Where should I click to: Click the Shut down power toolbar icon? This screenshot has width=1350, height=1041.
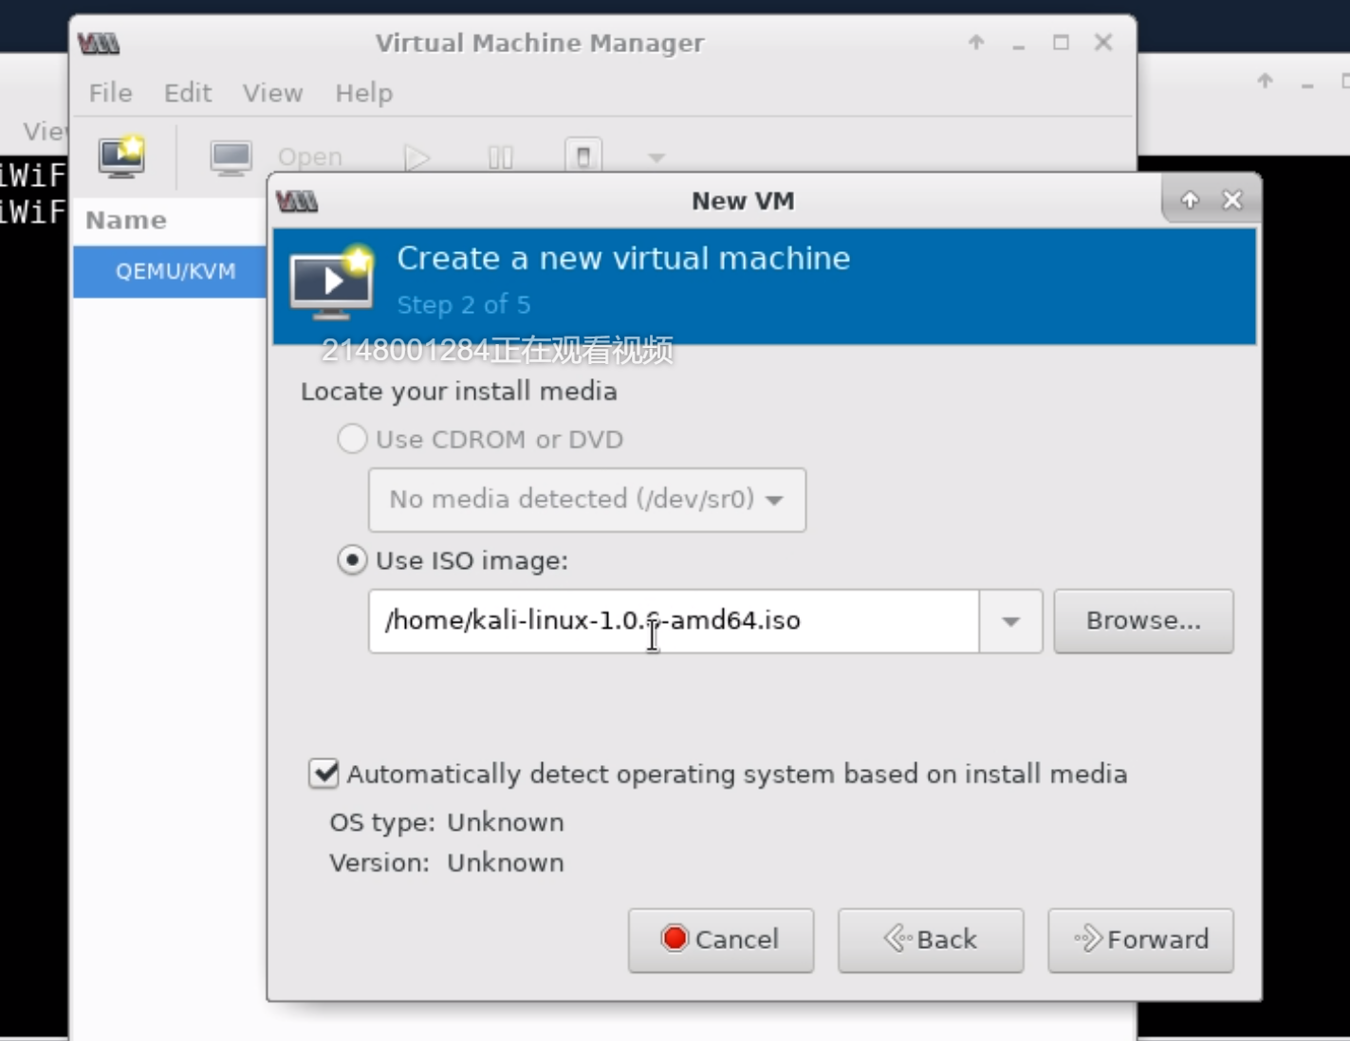click(583, 156)
